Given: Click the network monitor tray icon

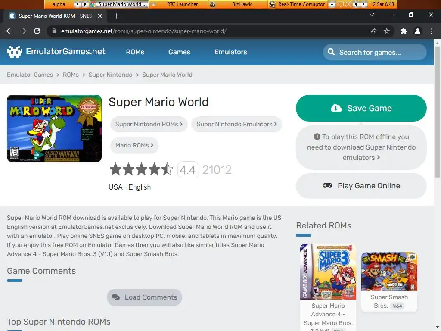Looking at the screenshot, I should pos(340,4).
